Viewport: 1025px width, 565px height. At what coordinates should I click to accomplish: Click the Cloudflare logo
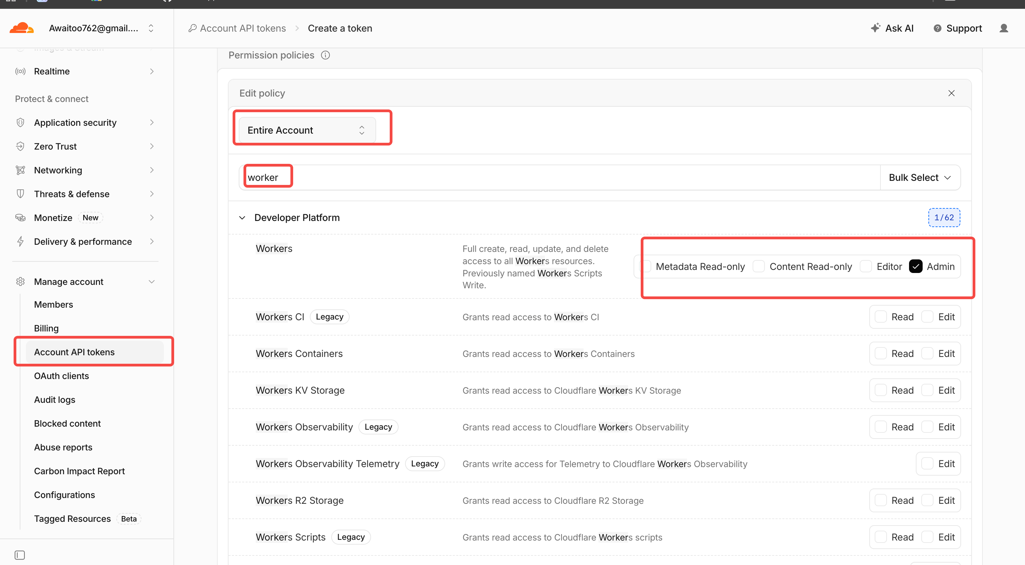(21, 28)
